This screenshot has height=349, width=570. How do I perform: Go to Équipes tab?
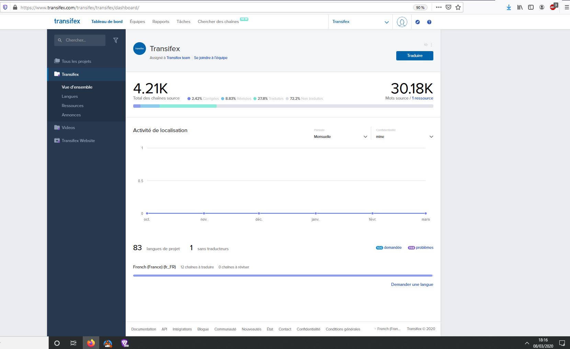pyautogui.click(x=137, y=22)
